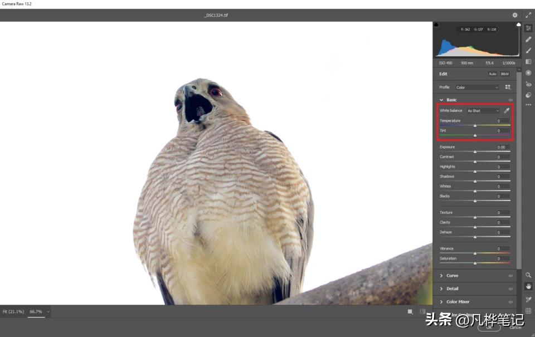The height and width of the screenshot is (337, 535).
Task: Select the Hand tool
Action: (x=528, y=286)
